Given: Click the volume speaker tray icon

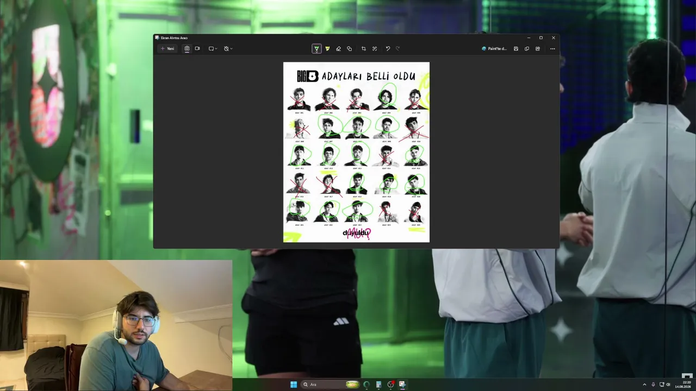Looking at the screenshot, I should pyautogui.click(x=669, y=384).
